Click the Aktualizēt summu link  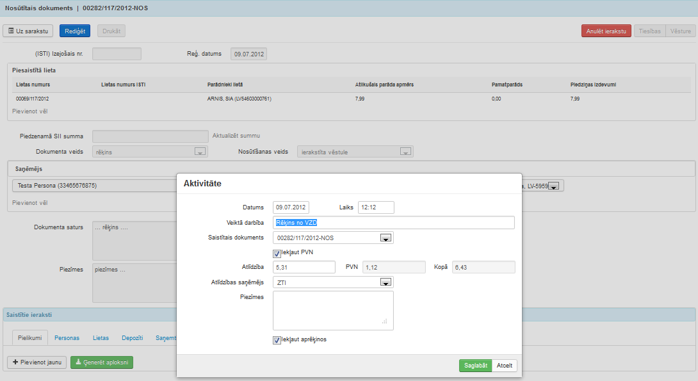click(x=236, y=136)
